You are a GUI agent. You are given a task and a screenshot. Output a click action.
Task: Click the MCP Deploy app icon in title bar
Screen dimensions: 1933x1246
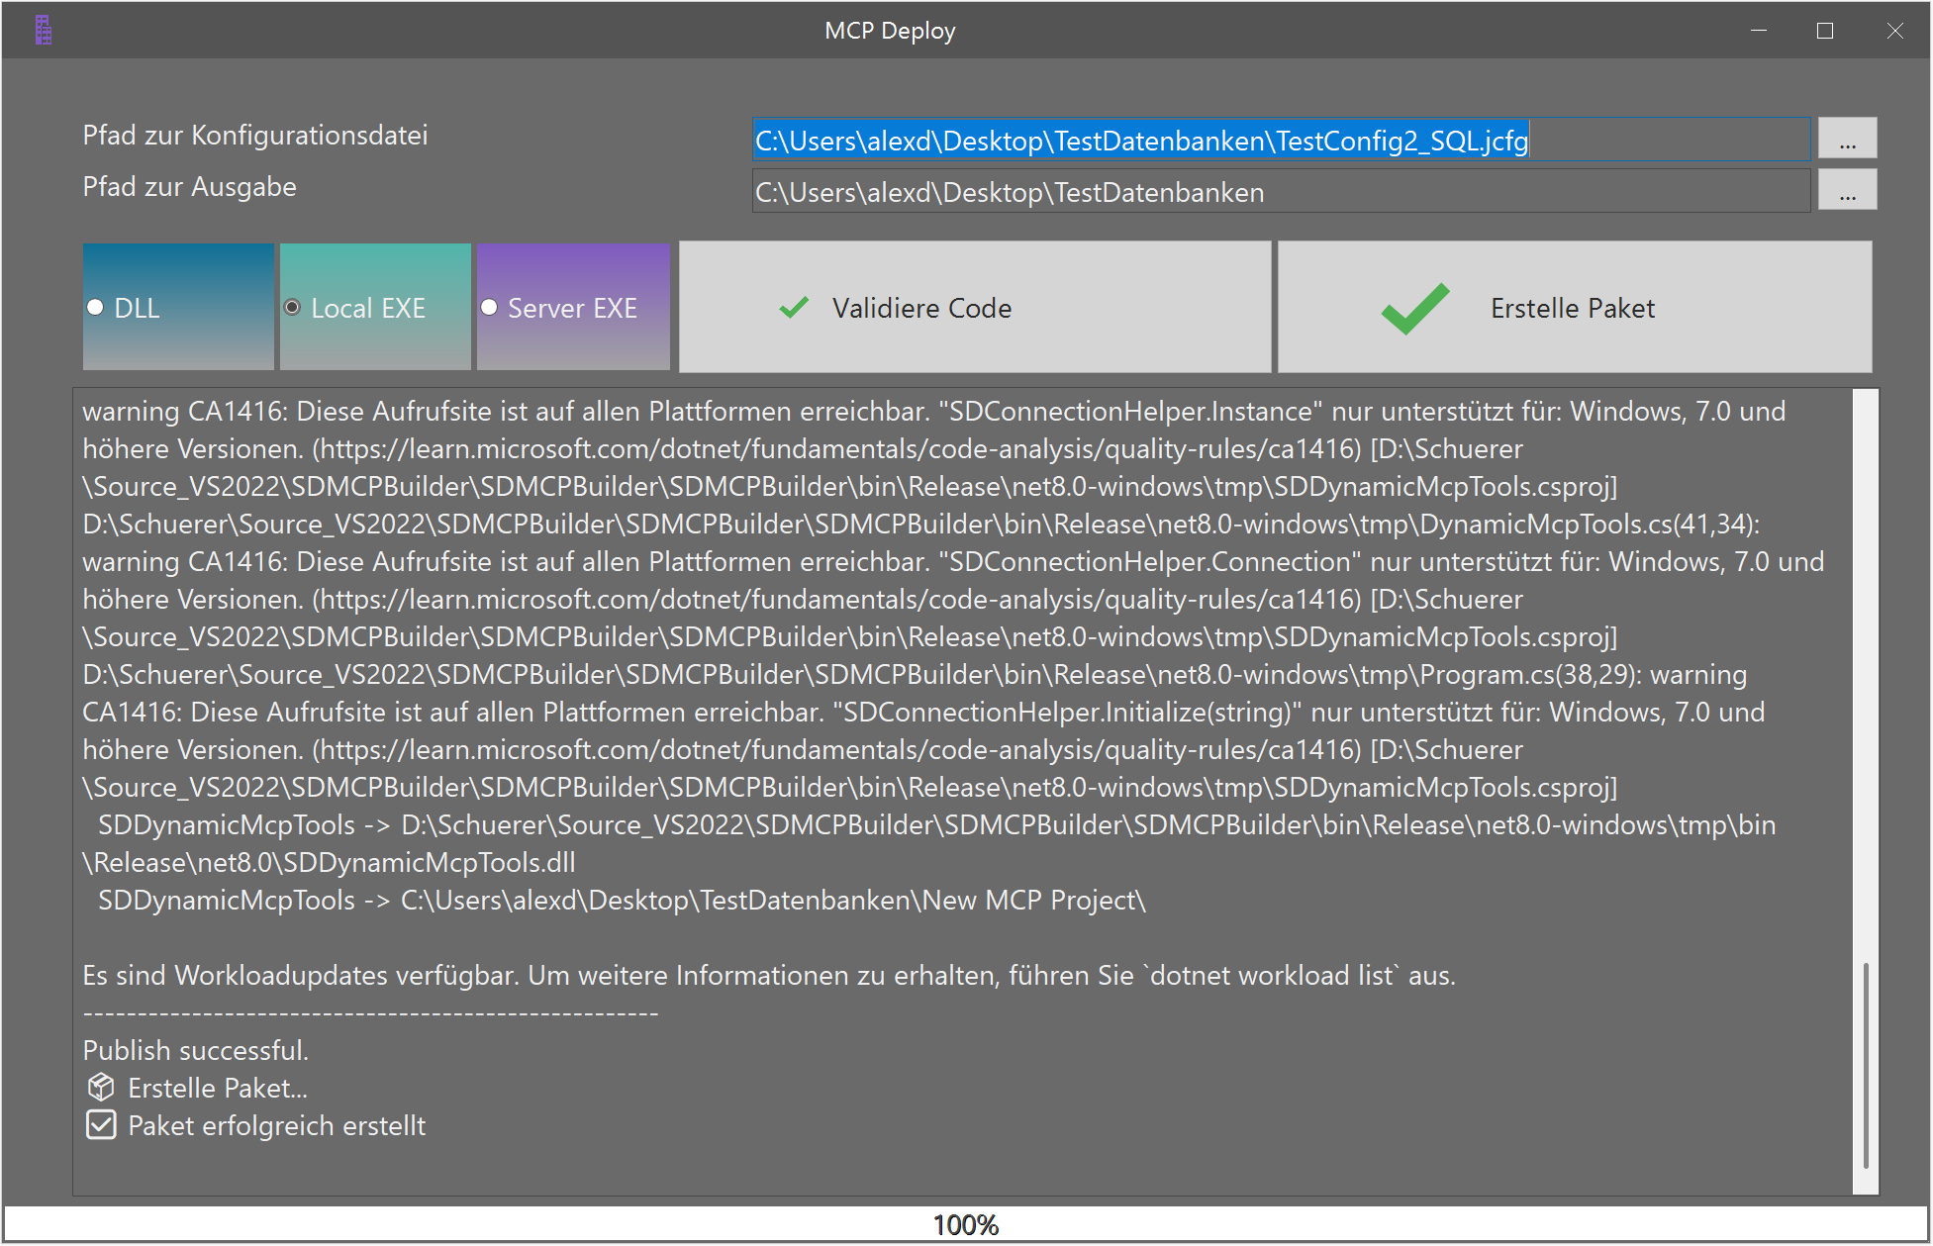(43, 31)
